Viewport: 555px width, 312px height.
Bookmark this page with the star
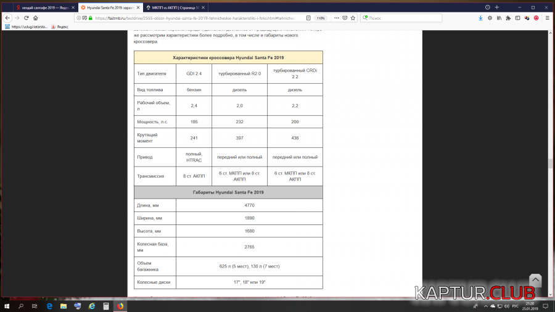pyautogui.click(x=353, y=18)
